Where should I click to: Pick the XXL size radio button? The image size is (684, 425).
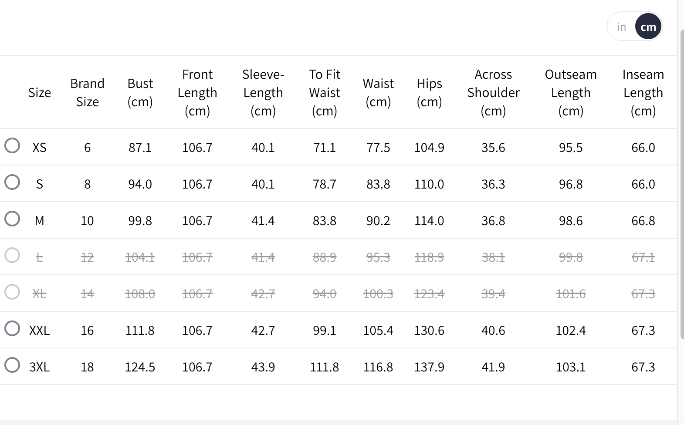(12, 328)
